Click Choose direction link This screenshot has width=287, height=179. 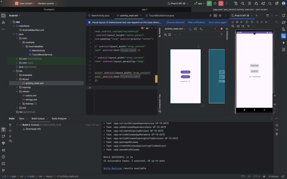(175, 22)
